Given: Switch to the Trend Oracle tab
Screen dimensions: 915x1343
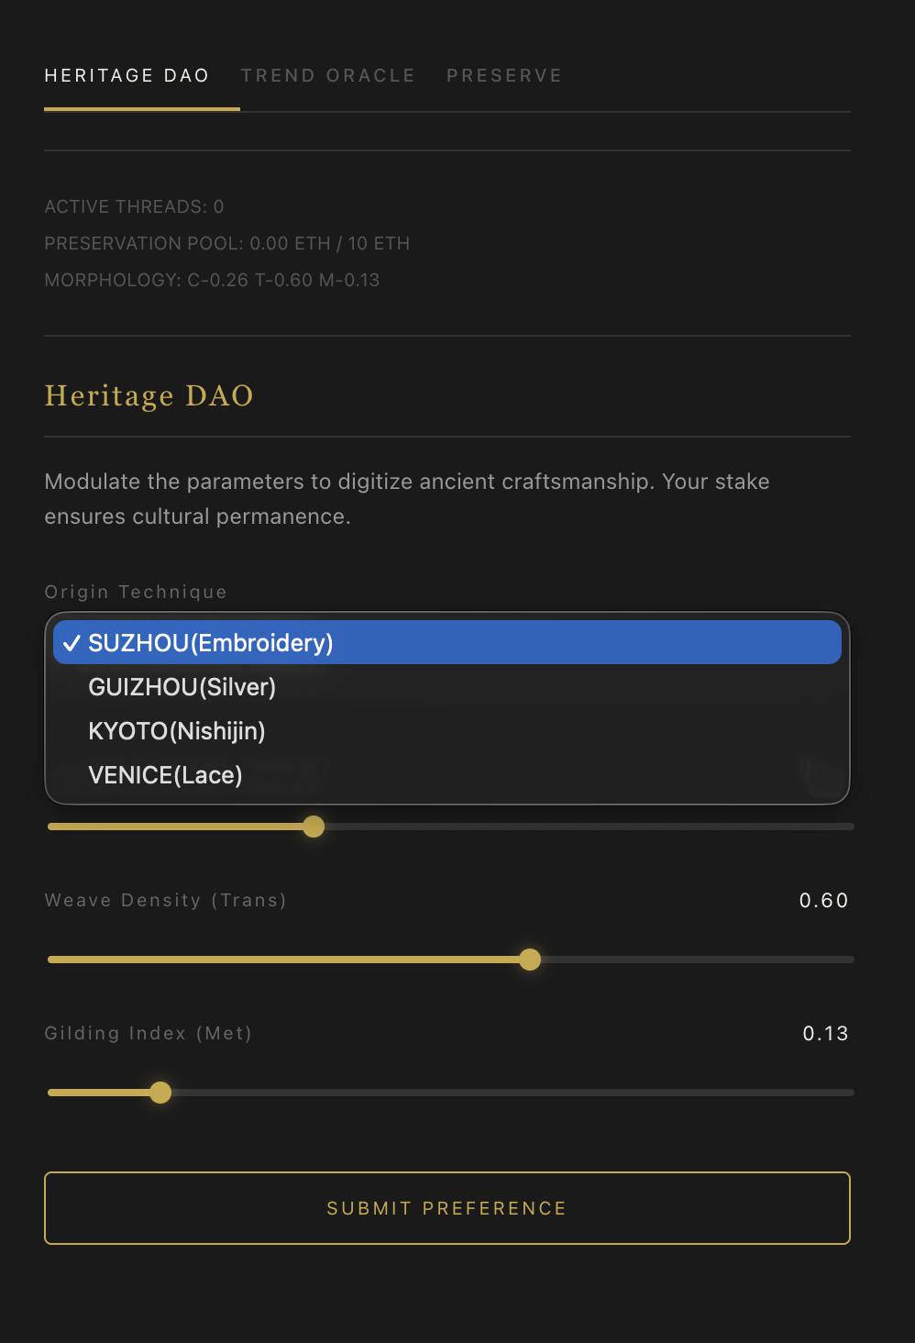Looking at the screenshot, I should pyautogui.click(x=327, y=76).
